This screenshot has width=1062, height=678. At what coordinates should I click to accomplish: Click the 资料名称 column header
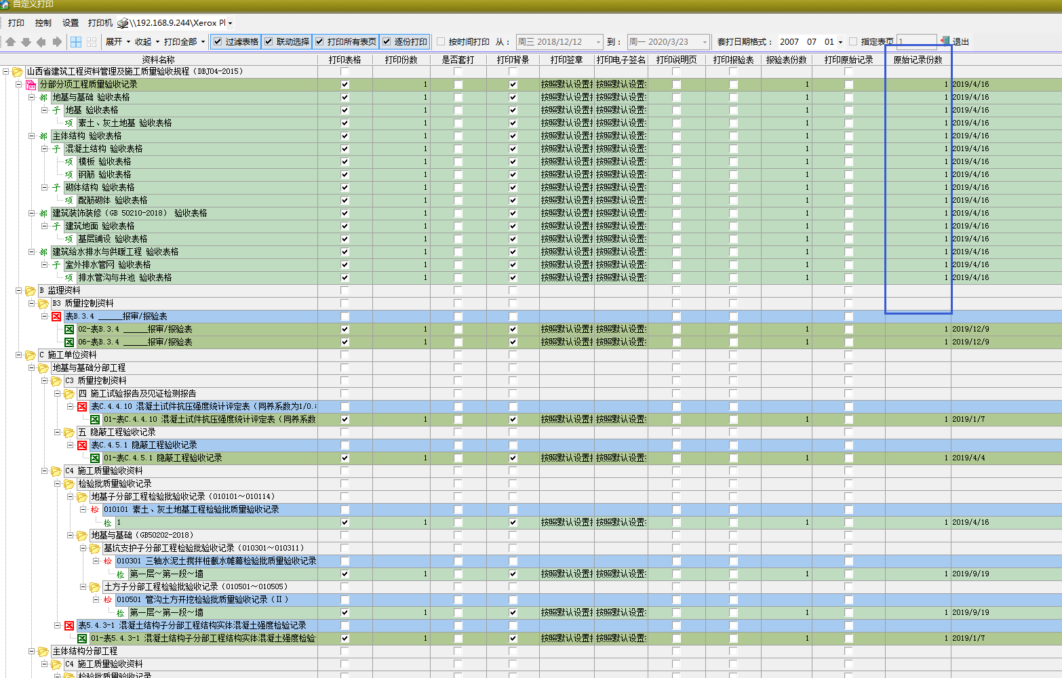159,60
